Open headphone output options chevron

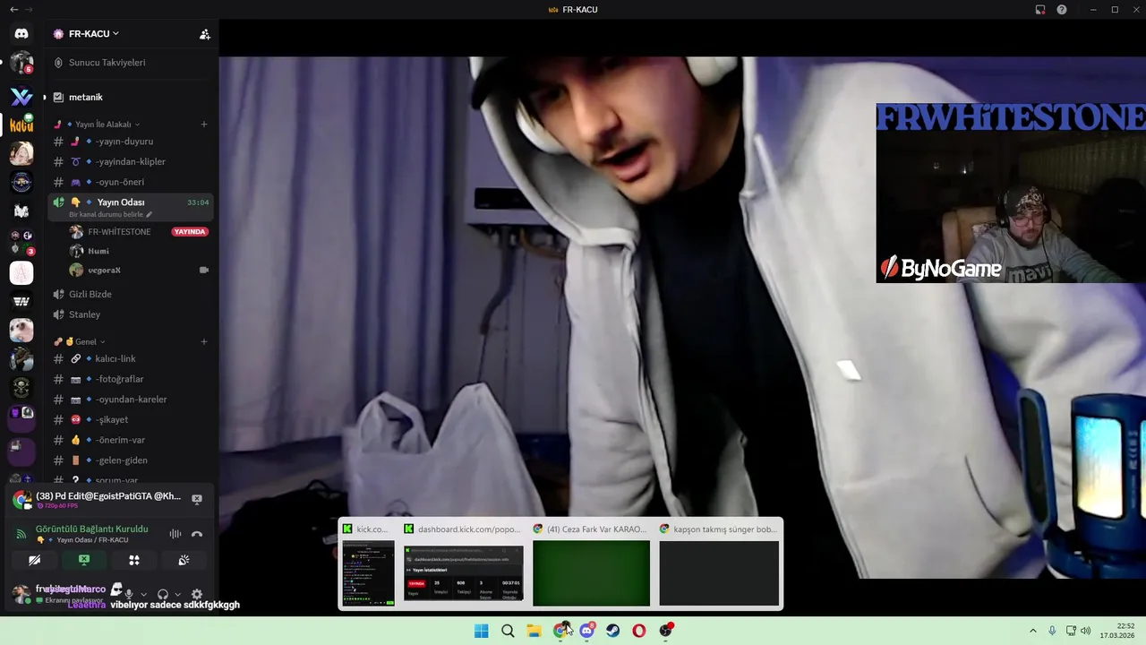point(177,594)
